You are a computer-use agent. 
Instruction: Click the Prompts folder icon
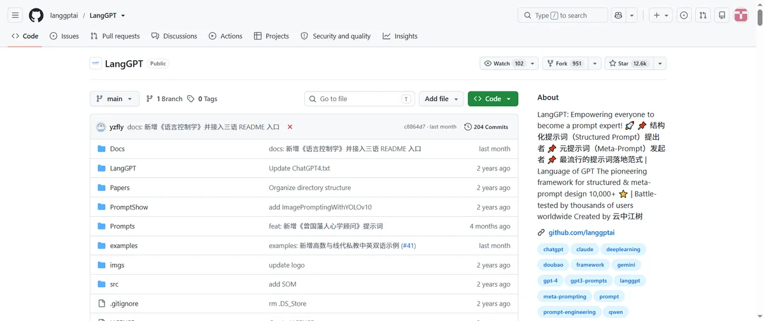tap(101, 226)
